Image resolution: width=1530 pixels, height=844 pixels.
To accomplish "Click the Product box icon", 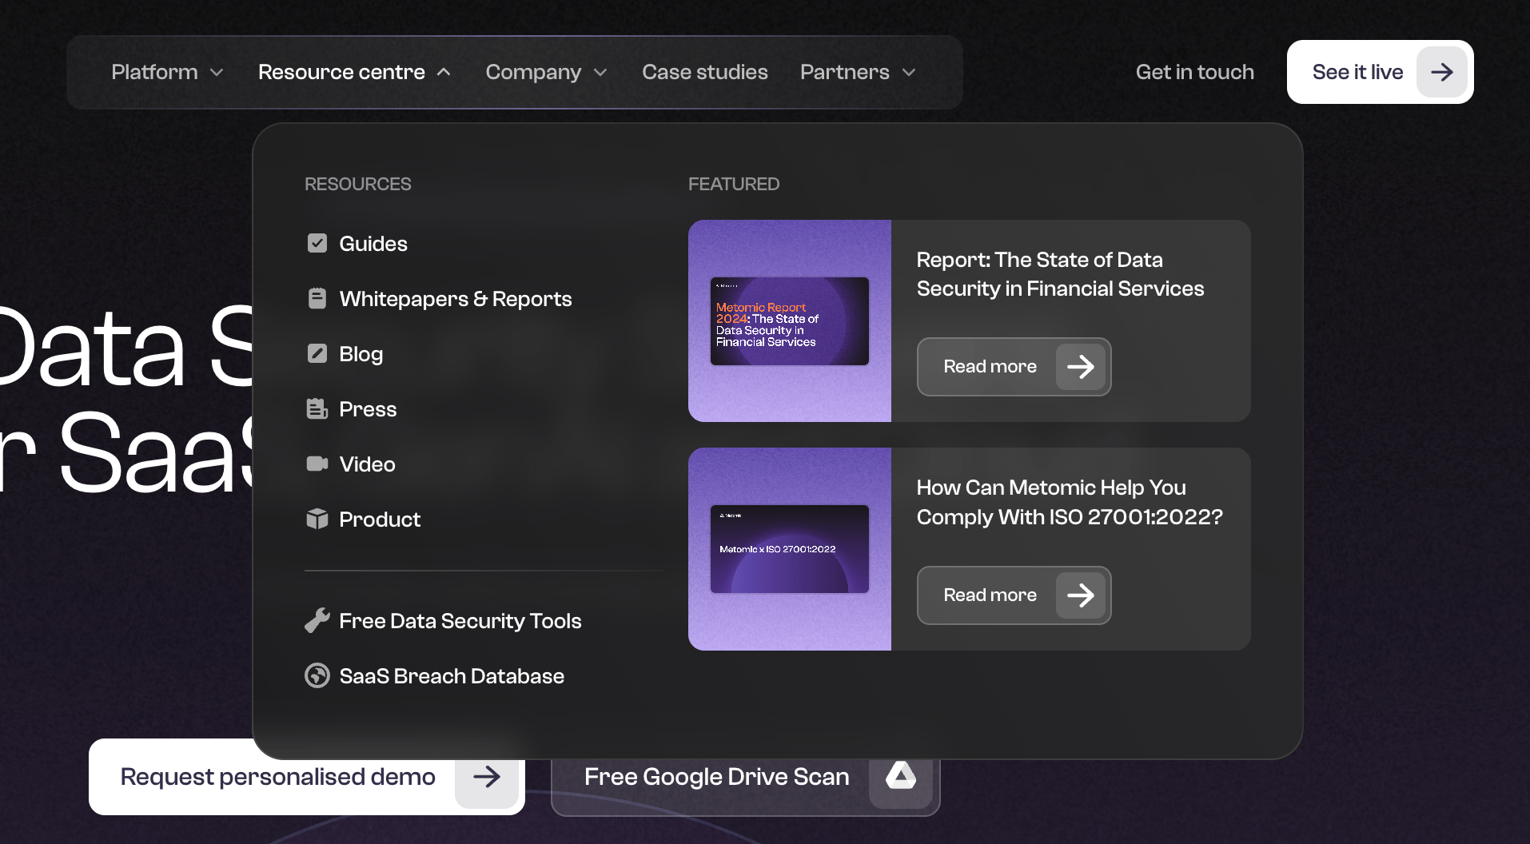I will tap(317, 519).
